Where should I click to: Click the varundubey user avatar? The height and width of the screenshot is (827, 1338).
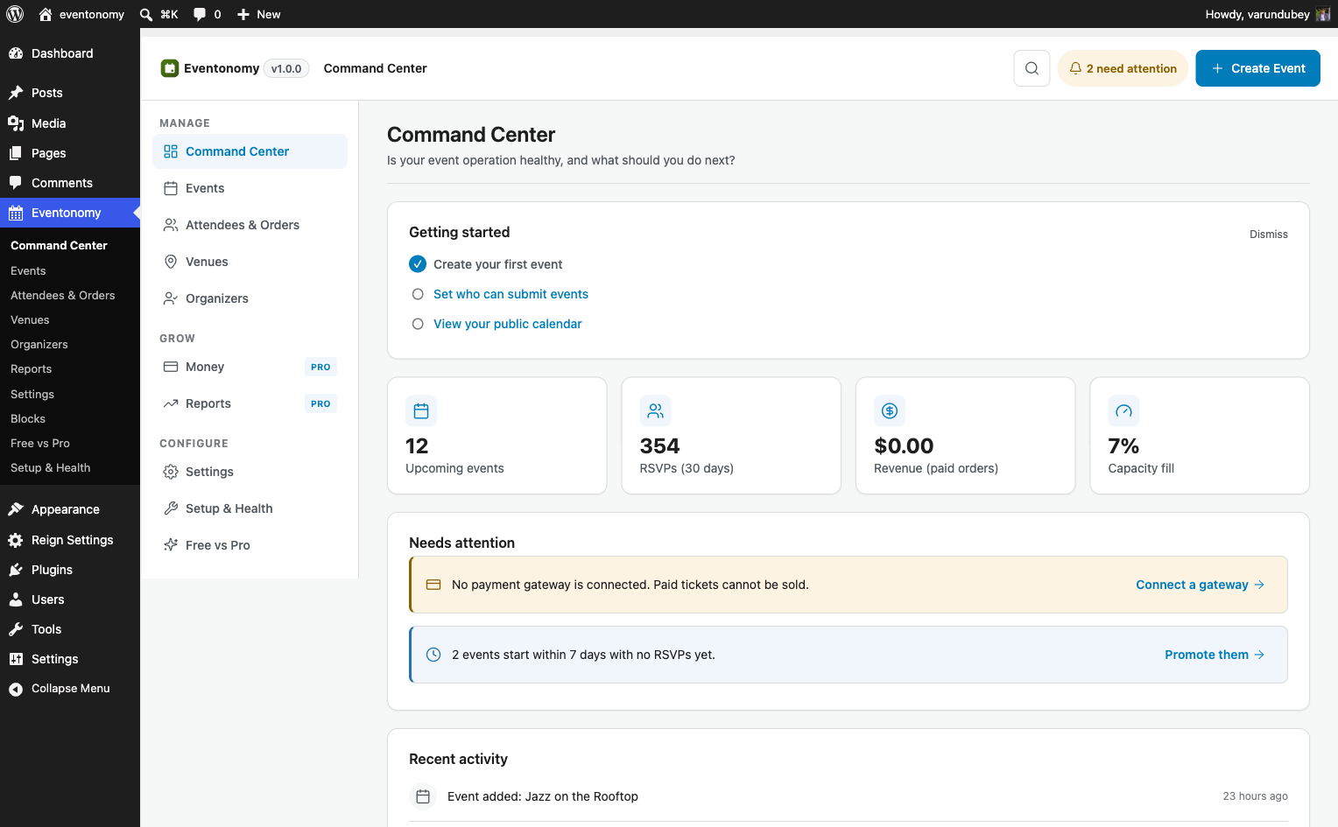click(x=1323, y=14)
